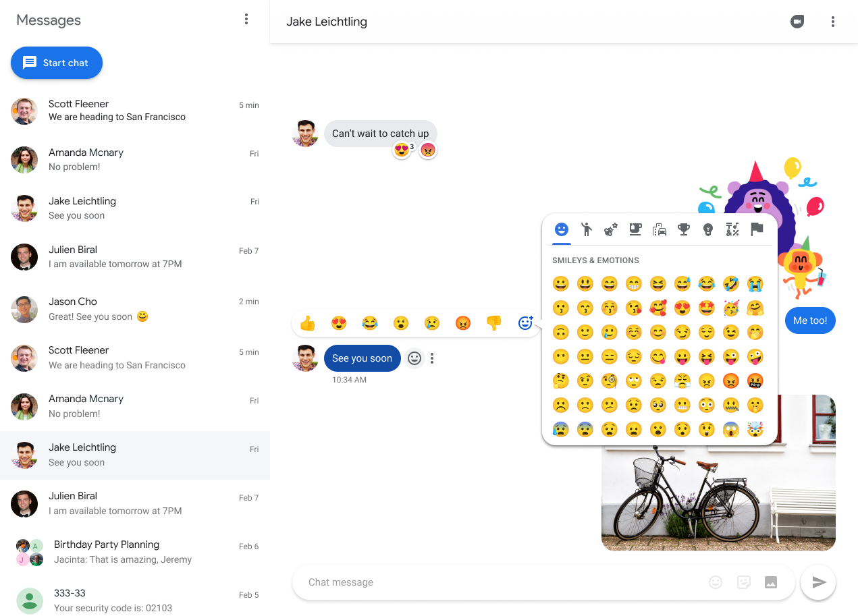Image resolution: width=858 pixels, height=616 pixels.
Task: Choose the cursing face with symbols emoji
Action: (x=755, y=381)
